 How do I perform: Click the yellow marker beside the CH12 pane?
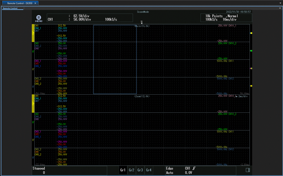(x=251, y=86)
